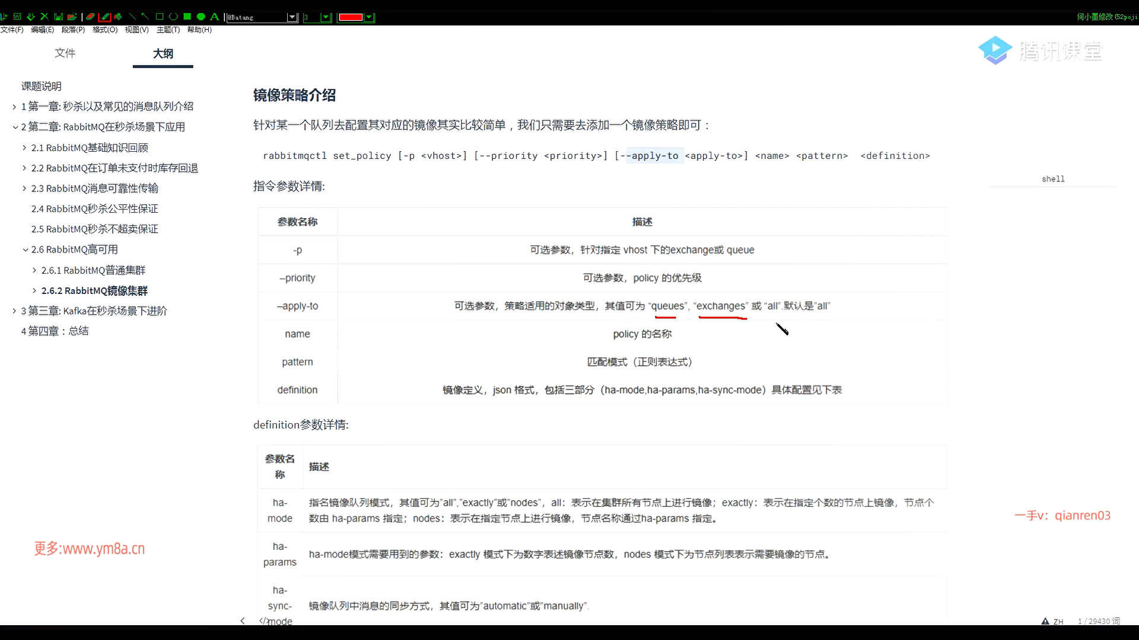Open the Batang font dropdown

[292, 17]
